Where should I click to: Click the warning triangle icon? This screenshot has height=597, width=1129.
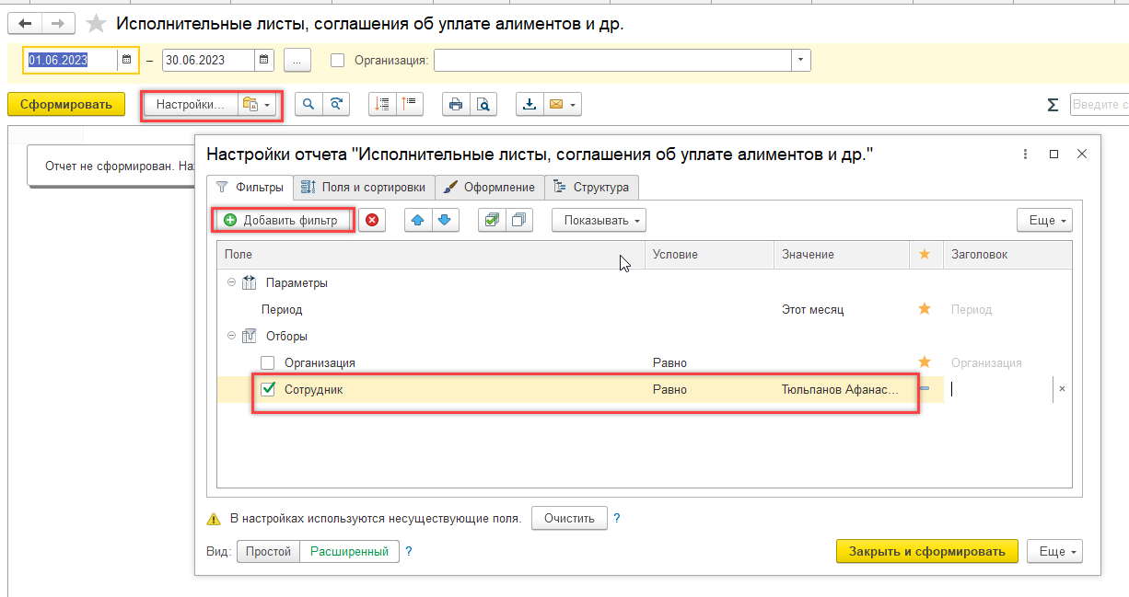coord(215,519)
